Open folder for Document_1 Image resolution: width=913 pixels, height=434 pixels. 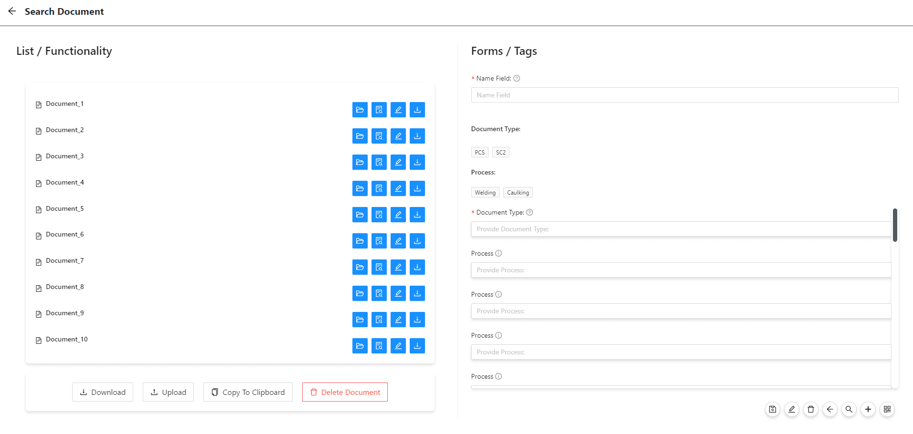coord(360,110)
